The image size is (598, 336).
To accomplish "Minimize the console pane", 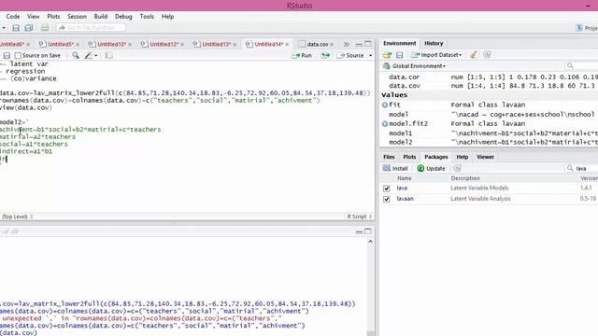I will coord(359,231).
